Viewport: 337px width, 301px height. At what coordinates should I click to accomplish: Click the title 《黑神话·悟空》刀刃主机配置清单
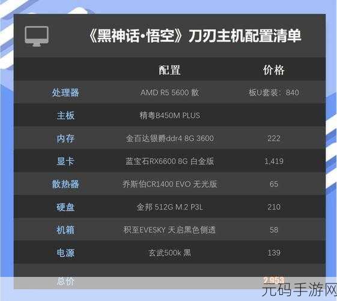[195, 36]
